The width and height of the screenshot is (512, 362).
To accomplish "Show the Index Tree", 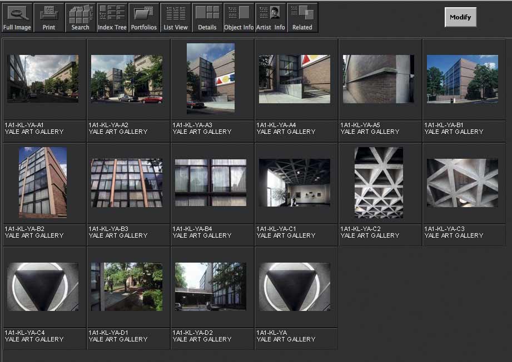I will (112, 17).
